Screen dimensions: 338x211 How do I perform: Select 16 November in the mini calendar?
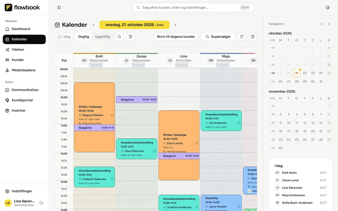coord(281,131)
